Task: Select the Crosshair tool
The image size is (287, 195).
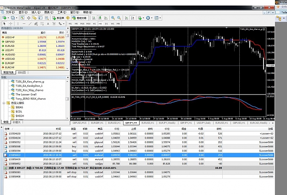Action: (11, 23)
